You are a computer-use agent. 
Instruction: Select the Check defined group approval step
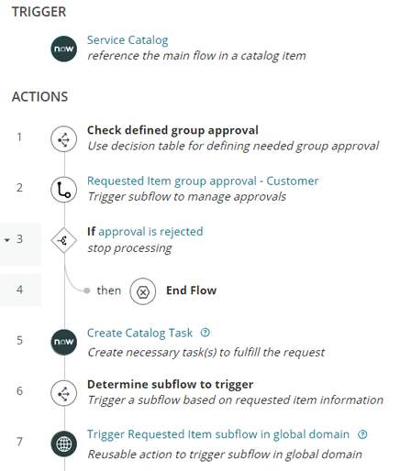172,130
